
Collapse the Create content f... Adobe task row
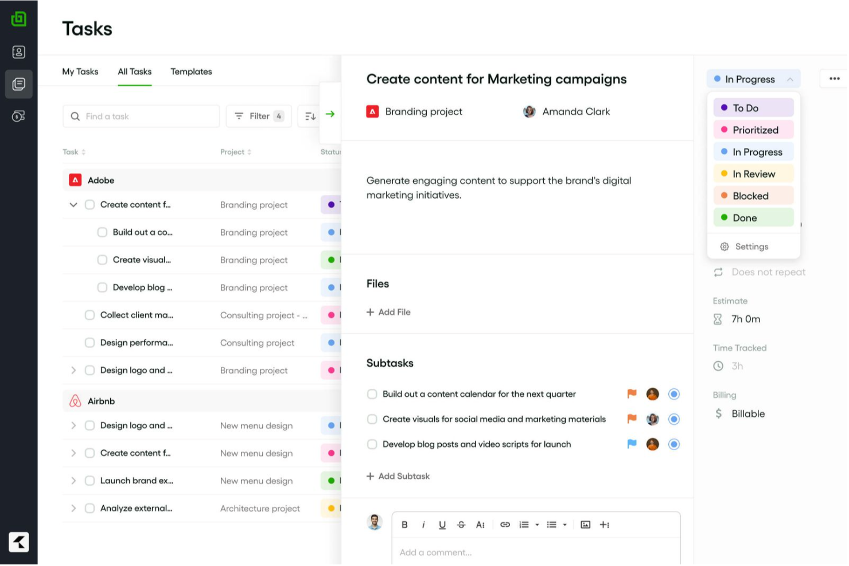(x=73, y=205)
